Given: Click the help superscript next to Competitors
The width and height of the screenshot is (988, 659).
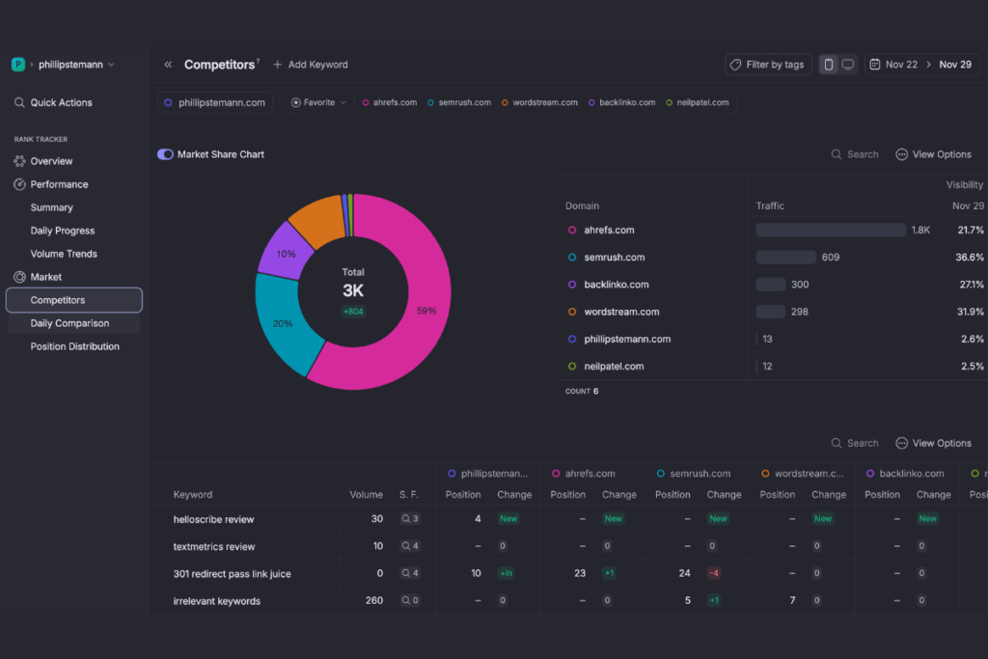Looking at the screenshot, I should click(x=258, y=61).
